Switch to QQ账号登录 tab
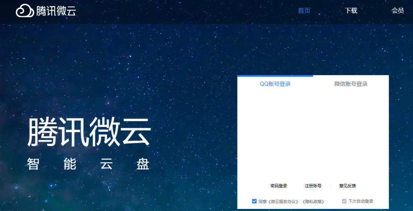The width and height of the screenshot is (413, 211). pos(275,84)
